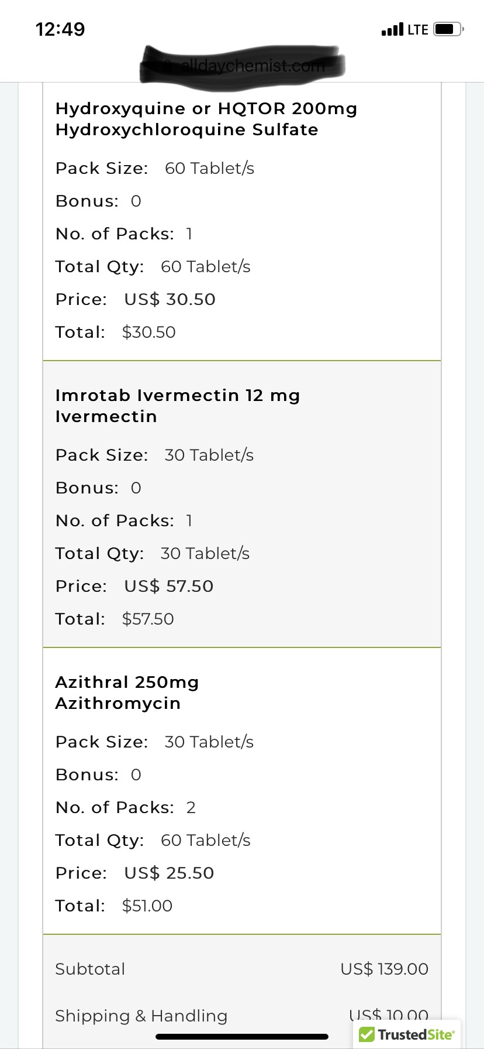Tap the redacted browser address bar
This screenshot has height=1049, width=484.
click(242, 66)
